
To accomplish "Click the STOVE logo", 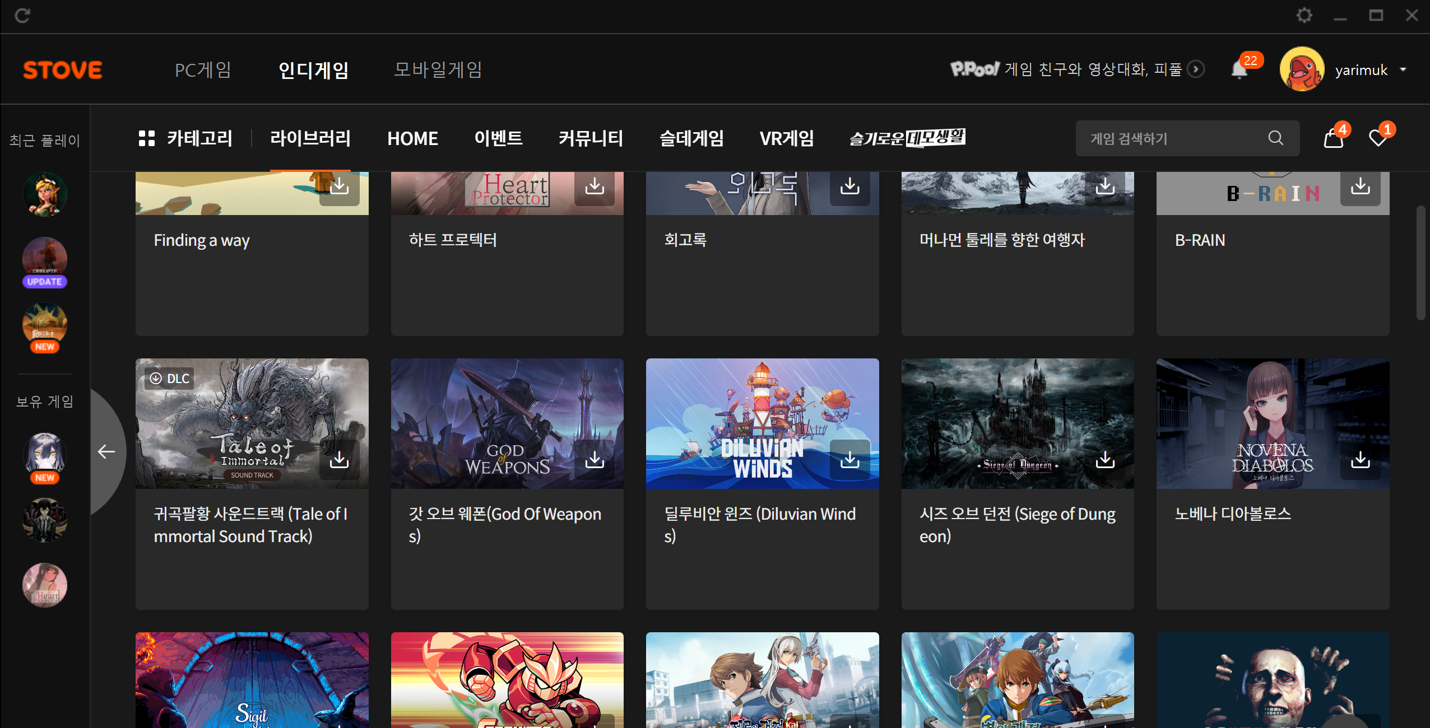I will click(63, 70).
